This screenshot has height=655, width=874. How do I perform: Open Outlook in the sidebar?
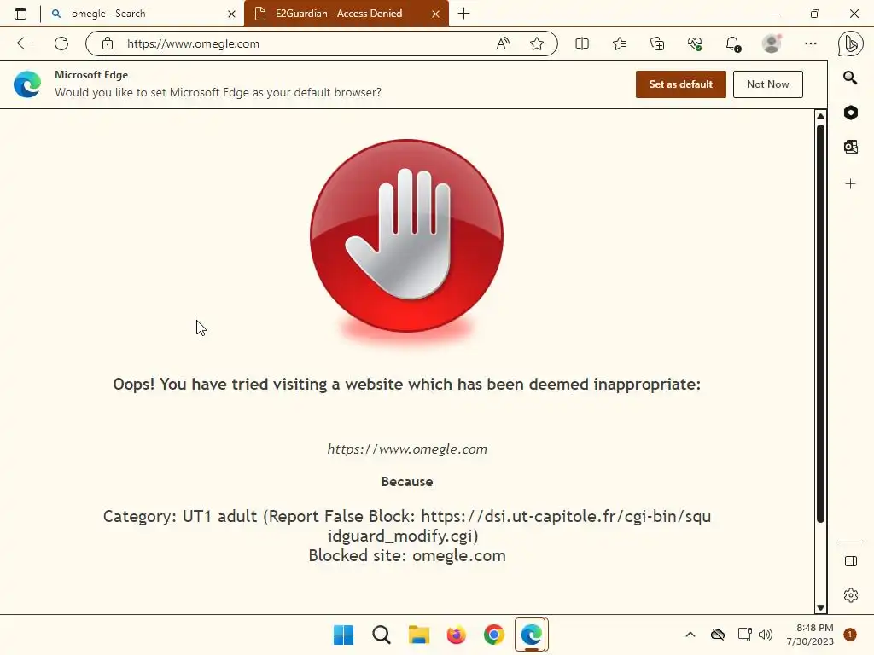click(851, 147)
